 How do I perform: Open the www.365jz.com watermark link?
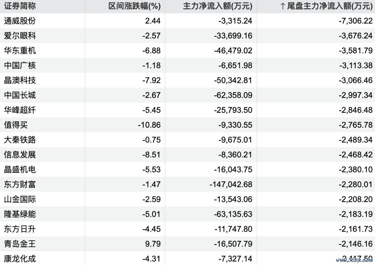354,260
